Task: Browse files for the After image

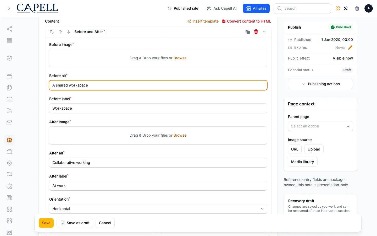Action: 180,135
